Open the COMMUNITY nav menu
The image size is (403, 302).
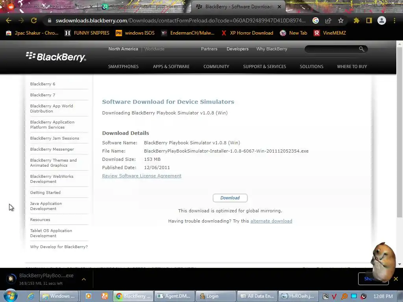click(x=216, y=66)
